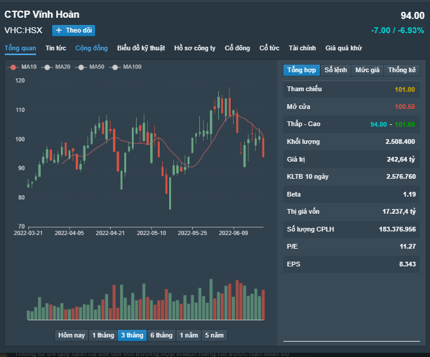Toggle the MA20 moving average line
Image resolution: width=430 pixels, height=357 pixels.
[x=57, y=67]
